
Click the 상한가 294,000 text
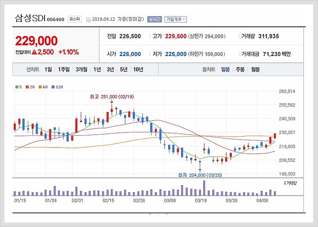tap(207, 37)
